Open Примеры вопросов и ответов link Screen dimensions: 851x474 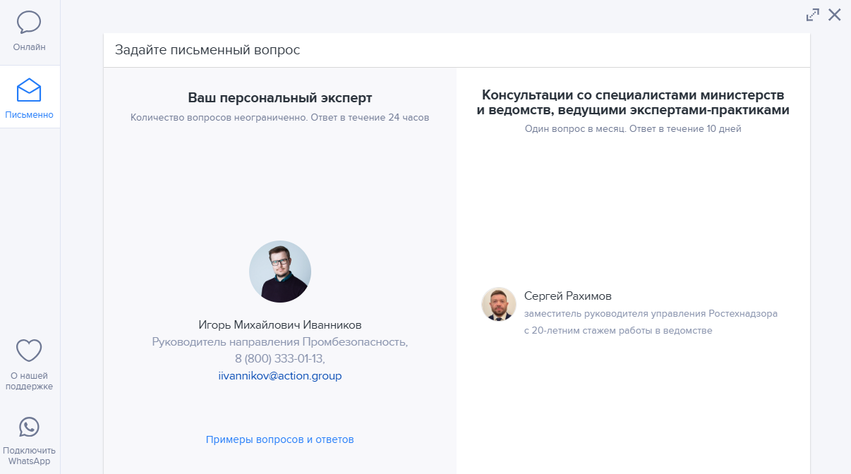[280, 439]
